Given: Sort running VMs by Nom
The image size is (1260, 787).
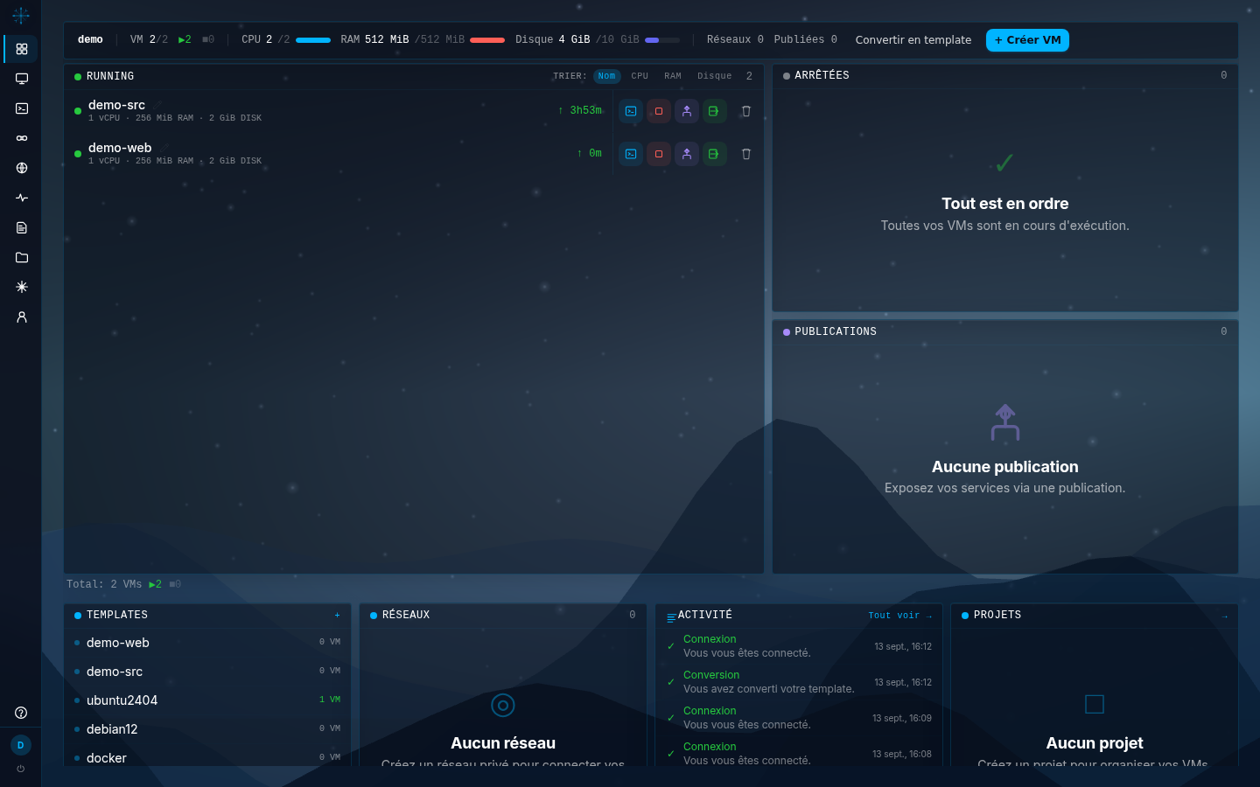Looking at the screenshot, I should (x=607, y=76).
